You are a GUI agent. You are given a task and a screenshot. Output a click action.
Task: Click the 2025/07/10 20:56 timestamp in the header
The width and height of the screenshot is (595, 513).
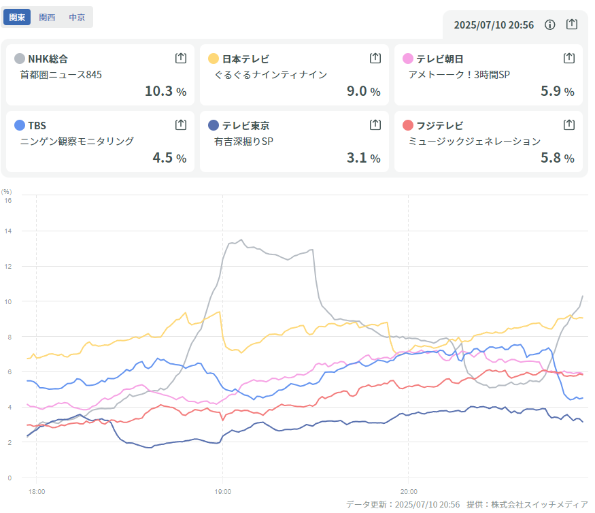(494, 25)
